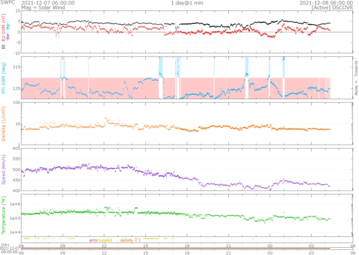This screenshot has width=359, height=255.
Task: Open the "Mag + Solar Wind" series selector
Action: [43, 7]
